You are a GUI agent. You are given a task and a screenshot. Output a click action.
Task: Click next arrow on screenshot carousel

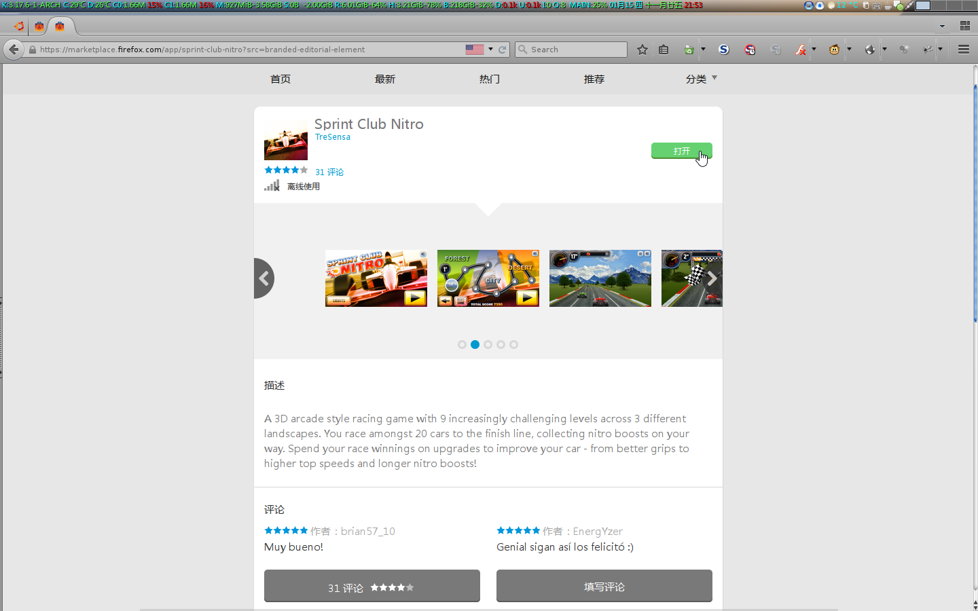tap(712, 278)
